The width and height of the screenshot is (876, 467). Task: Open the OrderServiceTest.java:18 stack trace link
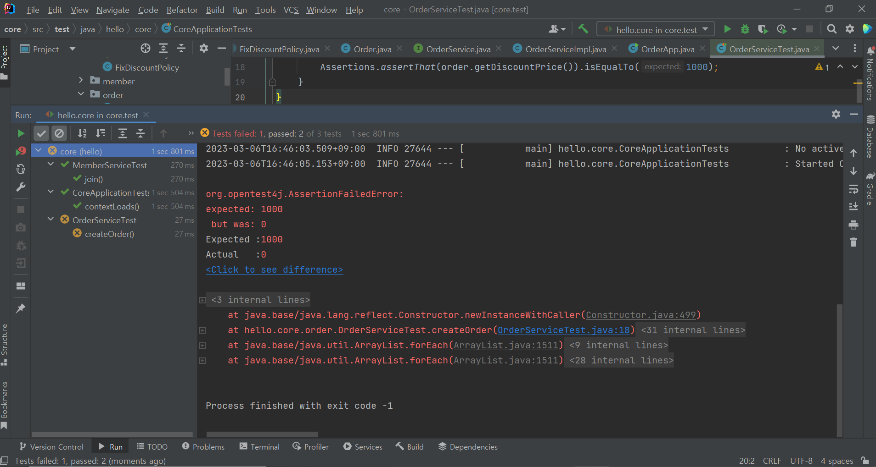(564, 330)
